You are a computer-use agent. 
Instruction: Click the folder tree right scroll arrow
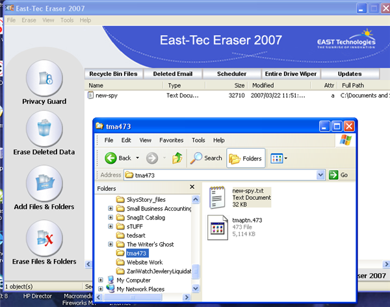pos(186,297)
